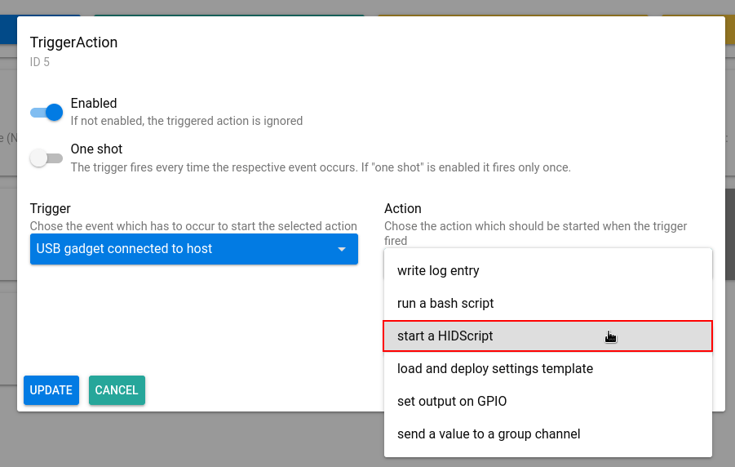Screen dimensions: 735x467
Task: Click the TriggerAction dialog title
Action: pyautogui.click(x=74, y=42)
